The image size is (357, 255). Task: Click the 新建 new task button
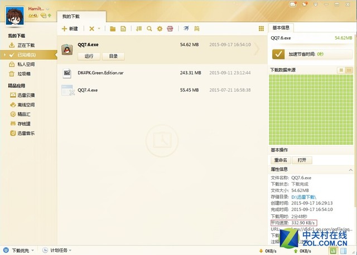coord(70,28)
